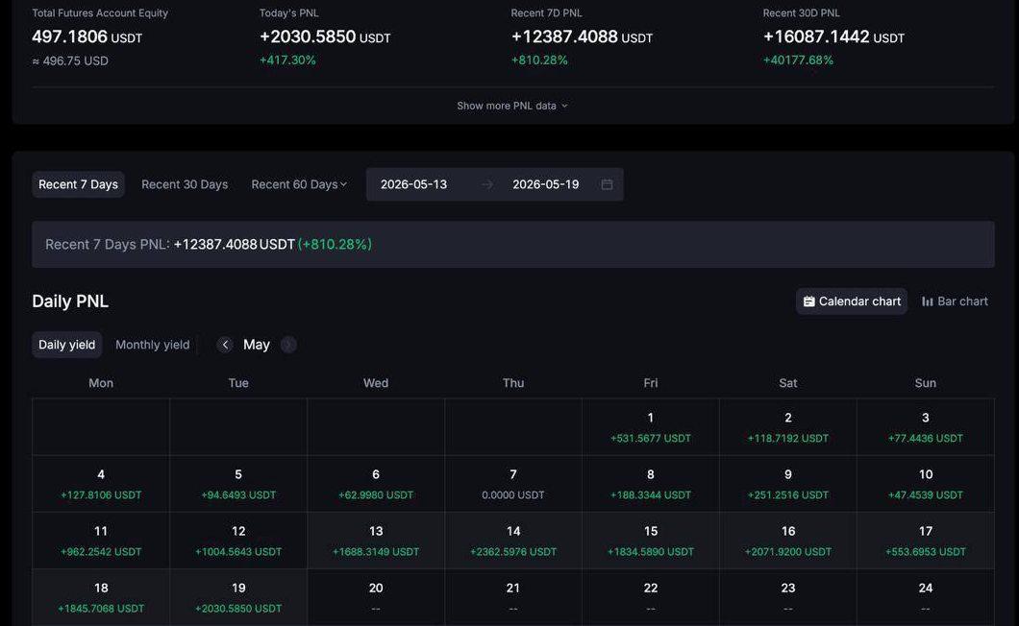
Task: Select May 16 cell +2071.9200 USDT
Action: [788, 541]
